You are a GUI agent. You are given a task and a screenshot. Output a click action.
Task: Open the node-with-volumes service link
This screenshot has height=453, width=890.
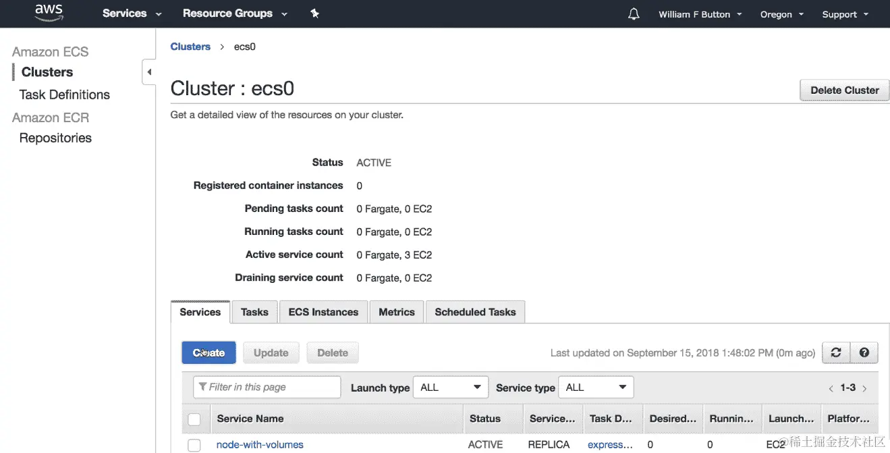click(x=260, y=445)
